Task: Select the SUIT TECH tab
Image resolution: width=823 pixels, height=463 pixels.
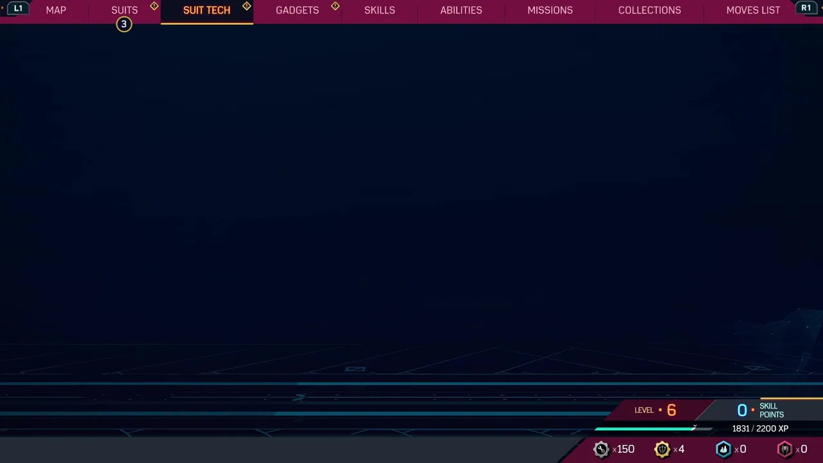Action: coord(206,10)
